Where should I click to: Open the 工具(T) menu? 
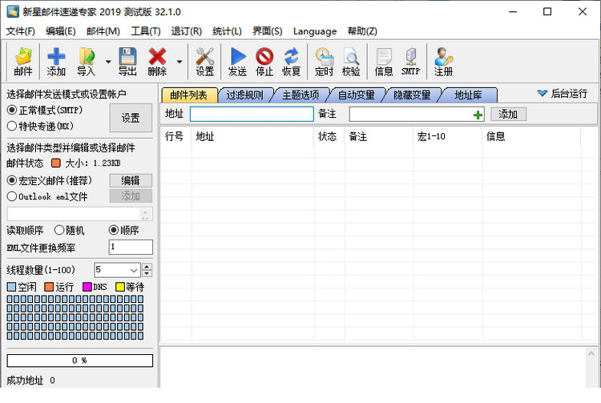tap(146, 31)
